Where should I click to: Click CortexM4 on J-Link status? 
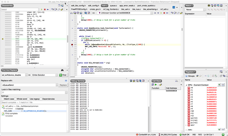coord(146,135)
